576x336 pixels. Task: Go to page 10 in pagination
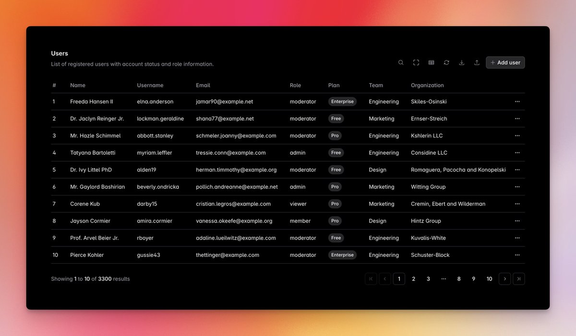click(489, 279)
